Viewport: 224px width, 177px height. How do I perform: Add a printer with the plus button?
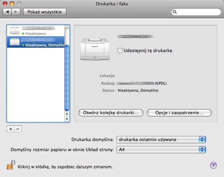click(11, 129)
